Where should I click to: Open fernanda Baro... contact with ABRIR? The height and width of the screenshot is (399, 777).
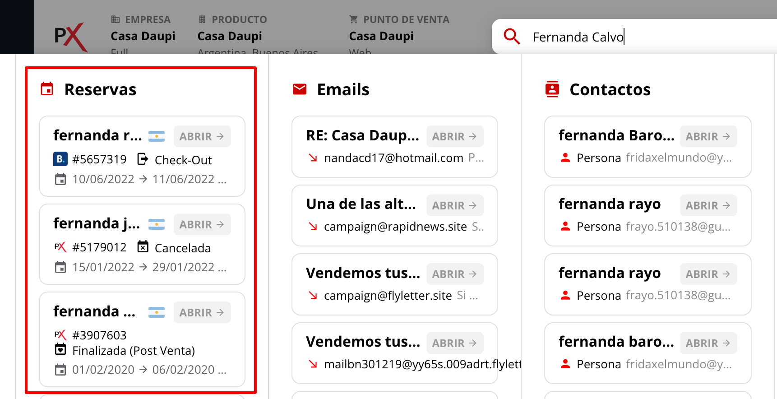[x=708, y=136]
